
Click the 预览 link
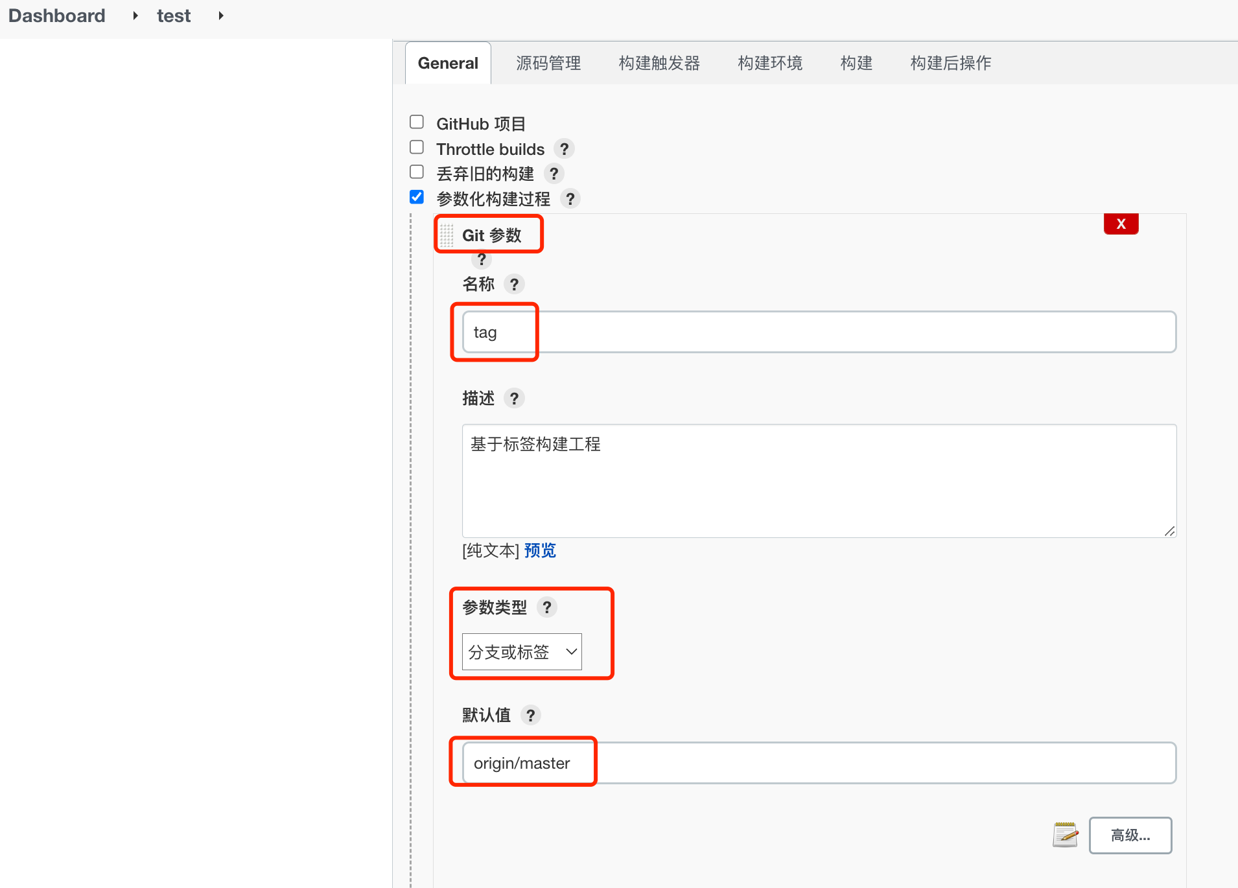coord(540,550)
